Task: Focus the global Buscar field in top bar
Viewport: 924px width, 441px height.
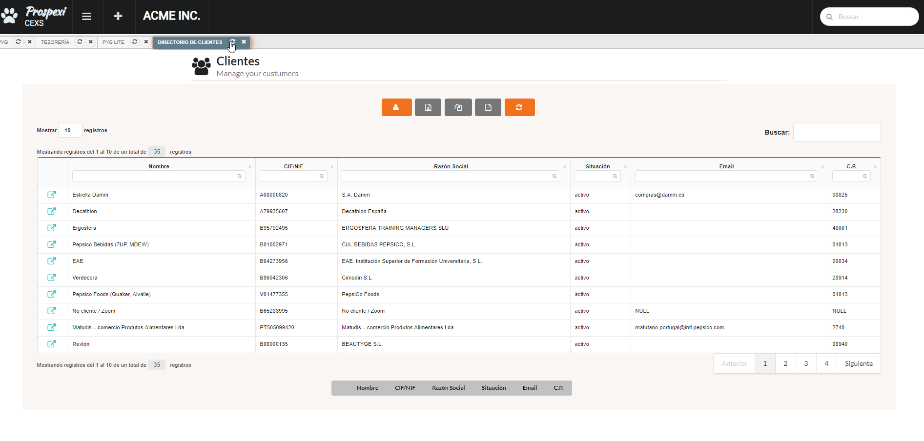Action: [869, 17]
